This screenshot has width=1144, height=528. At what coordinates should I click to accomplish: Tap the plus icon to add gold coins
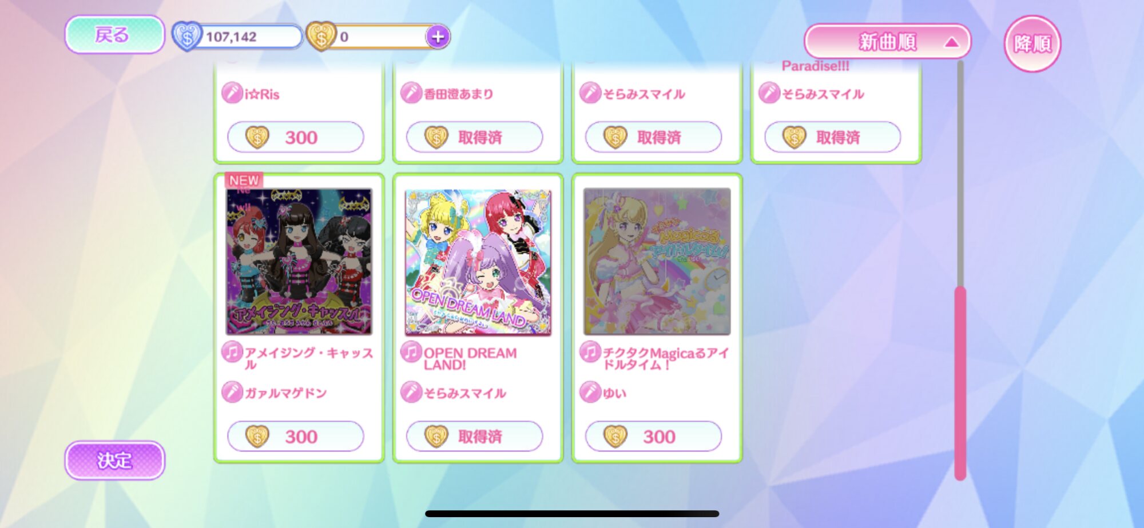438,37
